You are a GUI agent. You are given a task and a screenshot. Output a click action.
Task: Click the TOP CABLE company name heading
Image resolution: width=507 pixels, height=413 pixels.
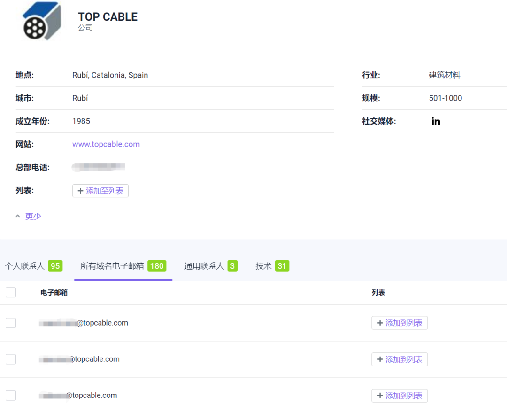tap(108, 17)
